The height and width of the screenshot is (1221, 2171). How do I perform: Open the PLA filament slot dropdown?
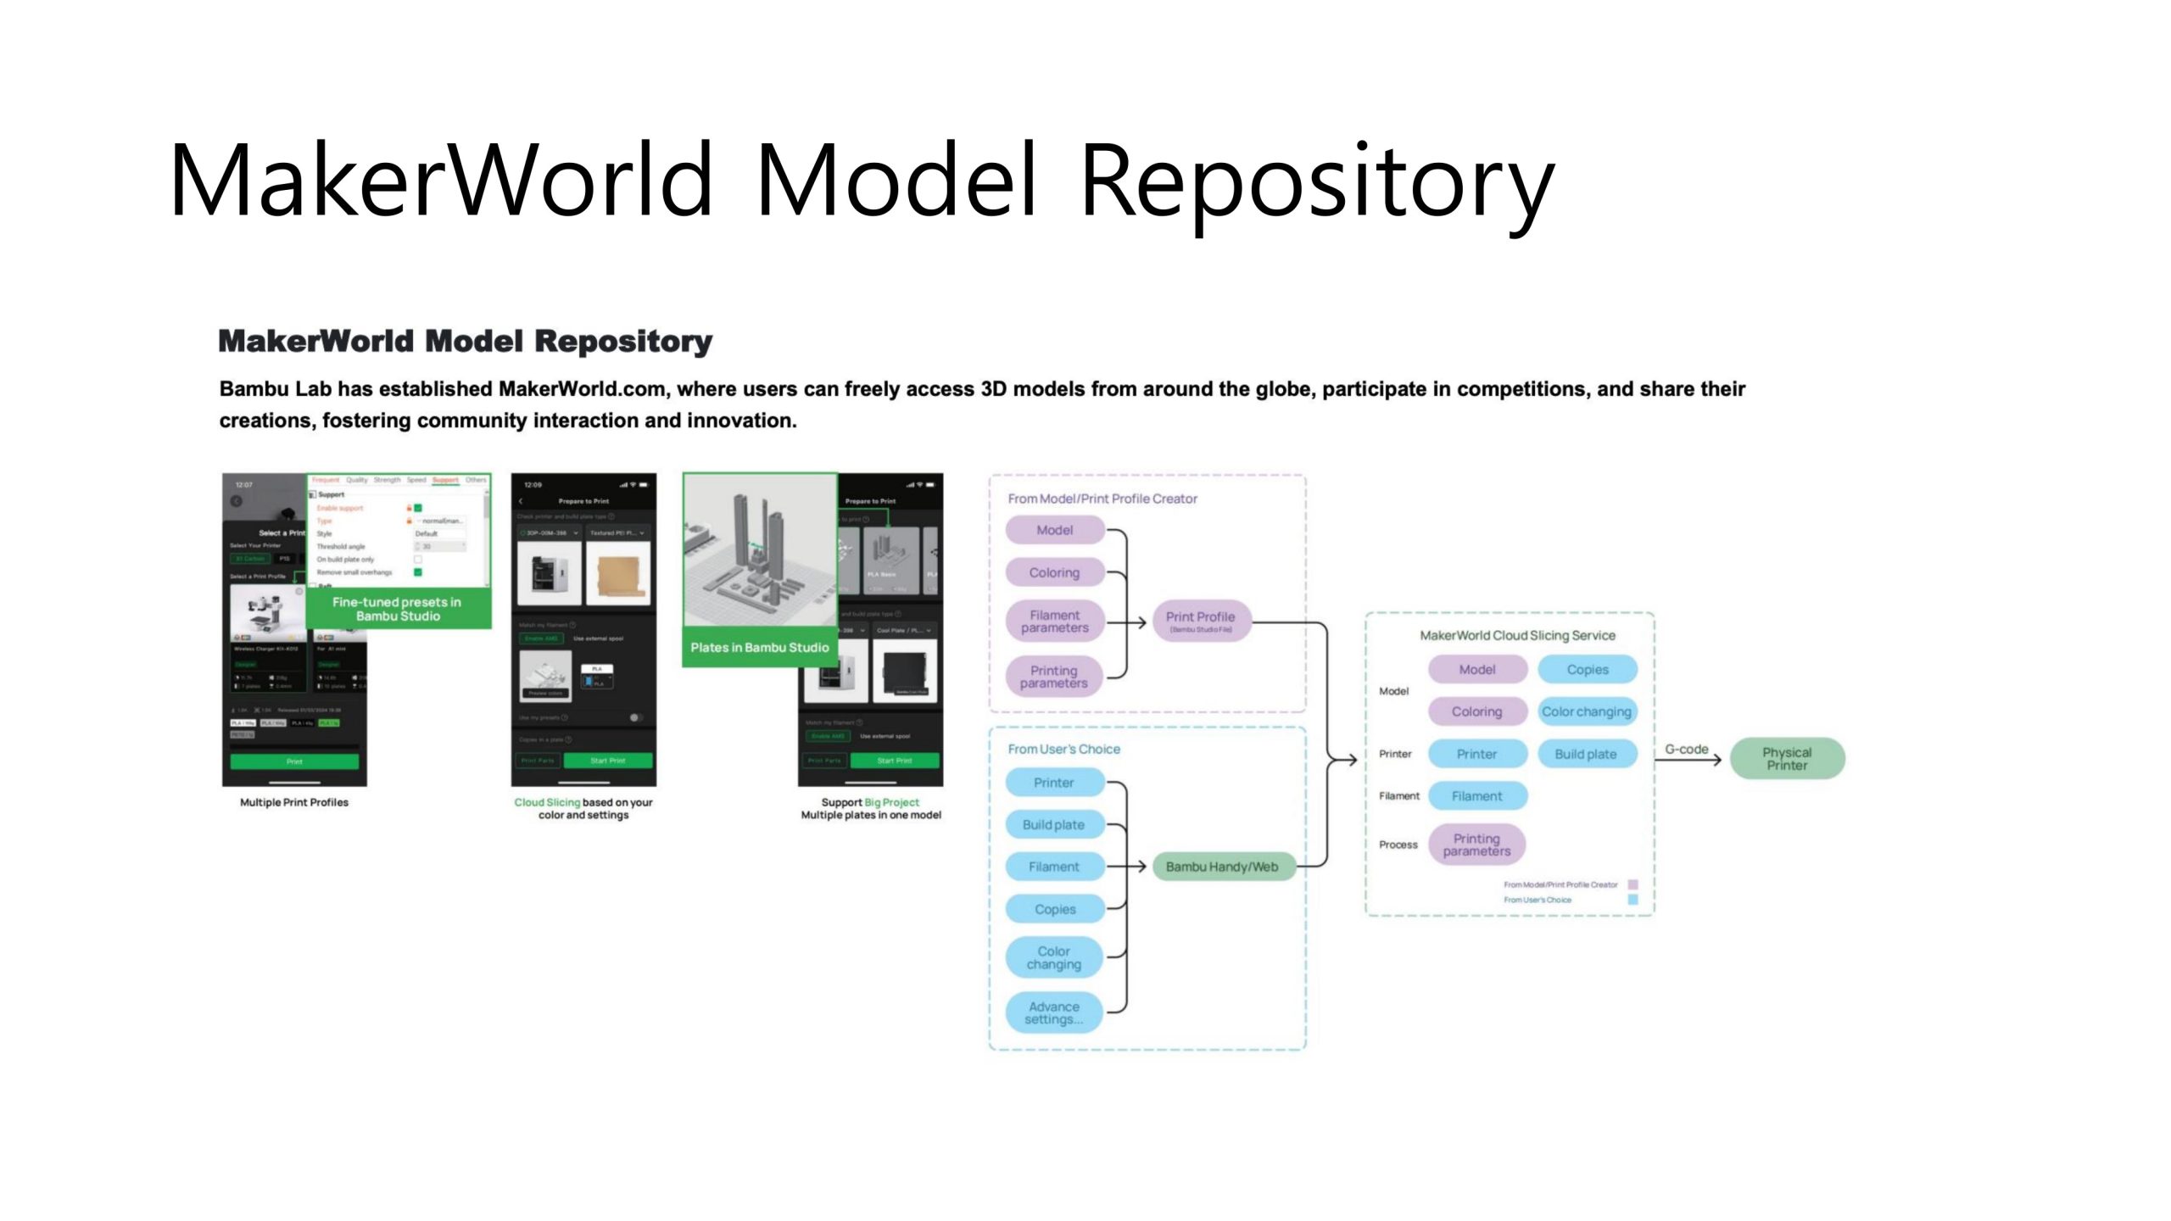pos(597,682)
